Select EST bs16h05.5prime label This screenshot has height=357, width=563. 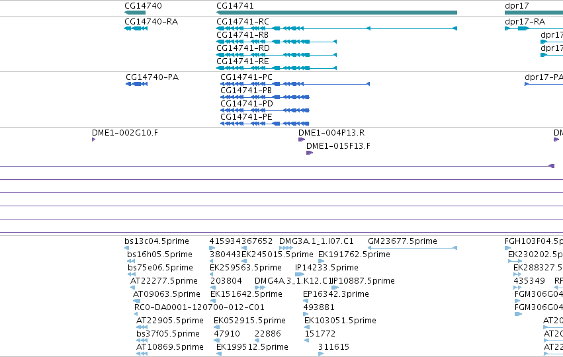160,255
